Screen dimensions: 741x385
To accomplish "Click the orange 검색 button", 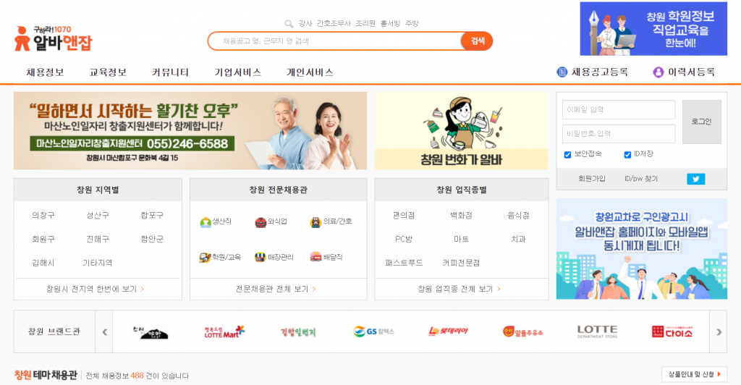I will coord(477,41).
